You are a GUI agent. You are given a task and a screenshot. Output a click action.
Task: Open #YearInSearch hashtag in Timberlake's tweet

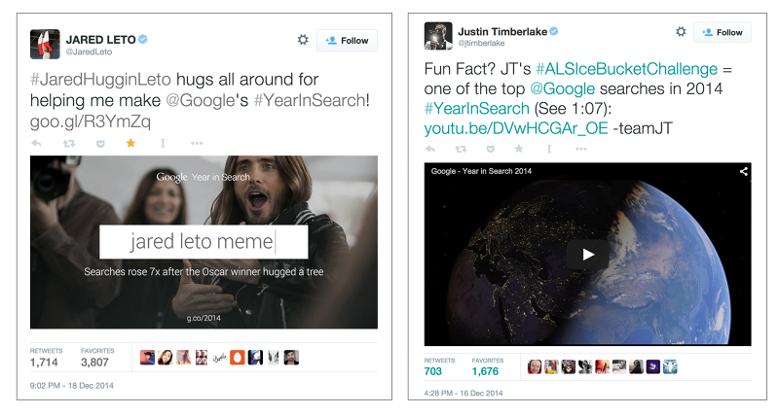pyautogui.click(x=477, y=109)
